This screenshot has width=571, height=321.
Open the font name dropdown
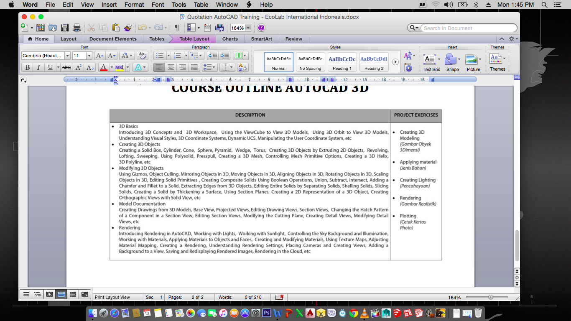coord(67,56)
